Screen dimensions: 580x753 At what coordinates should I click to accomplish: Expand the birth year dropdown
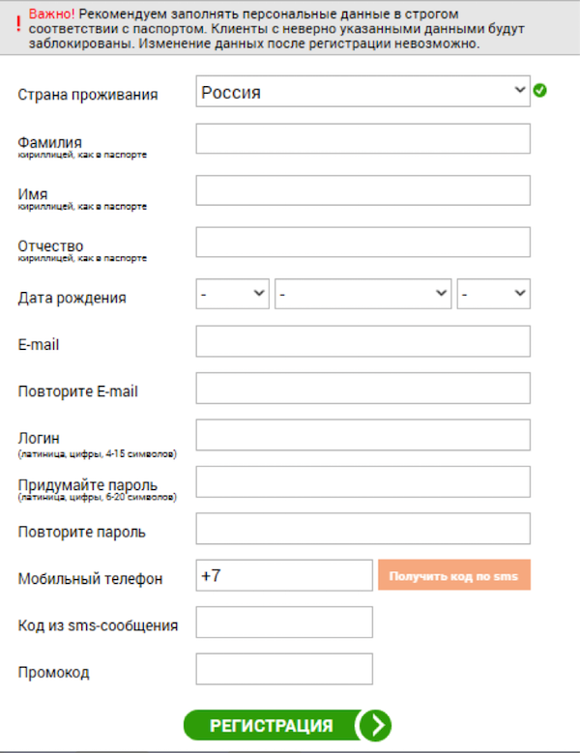pyautogui.click(x=494, y=294)
